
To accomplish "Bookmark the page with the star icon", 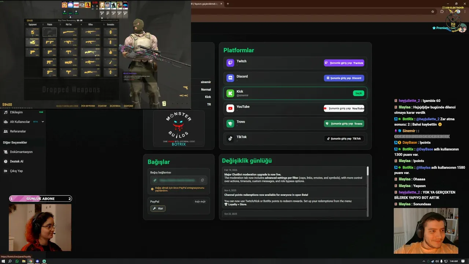I will point(433,11).
